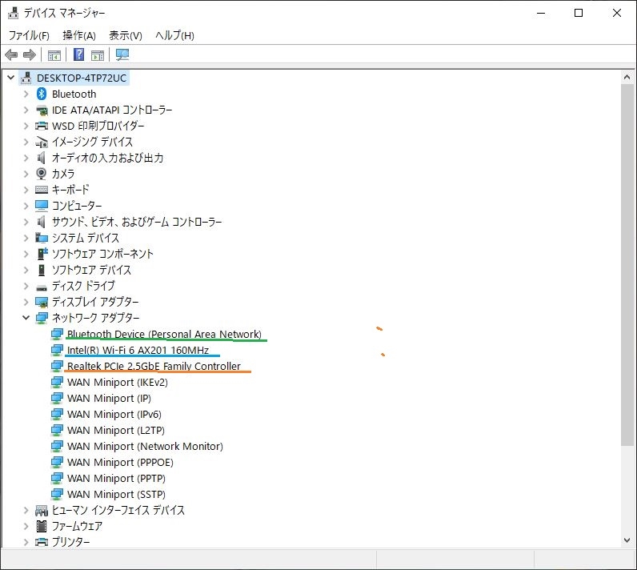Minimize the デバイス マネージャー window
The height and width of the screenshot is (570, 637).
(x=541, y=13)
